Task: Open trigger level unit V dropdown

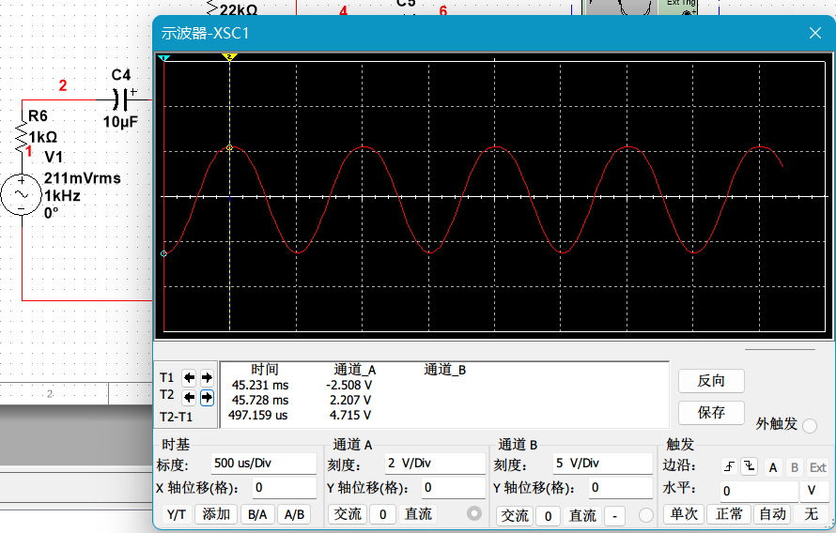Action: pos(814,491)
